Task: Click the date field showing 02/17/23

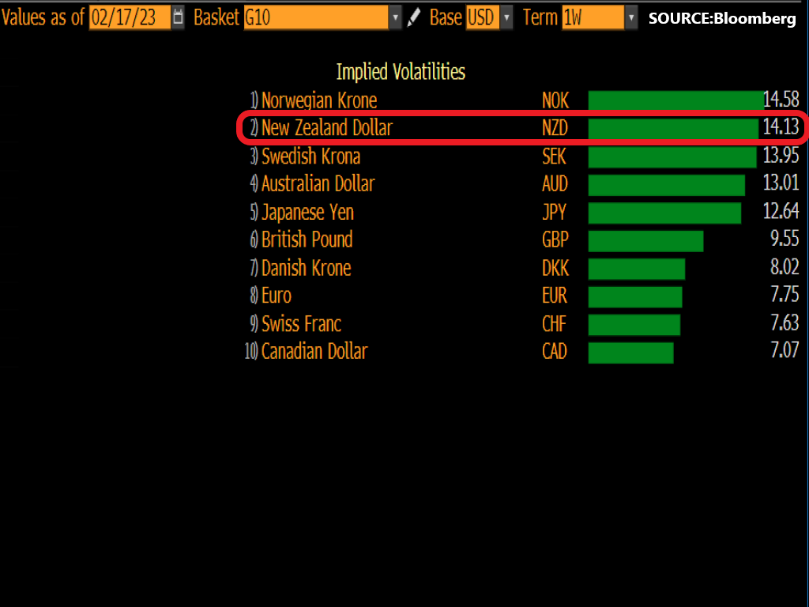Action: 130,17
